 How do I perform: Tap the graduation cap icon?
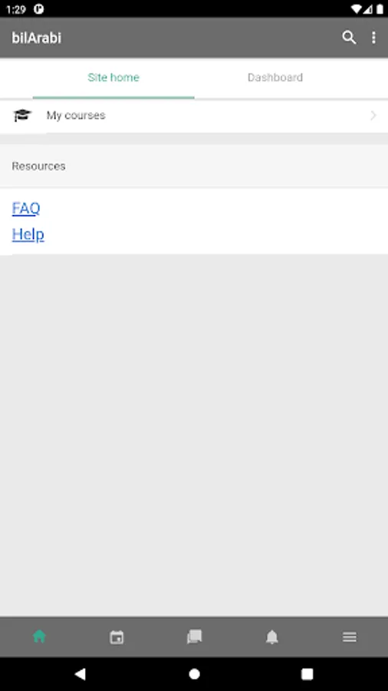click(22, 115)
